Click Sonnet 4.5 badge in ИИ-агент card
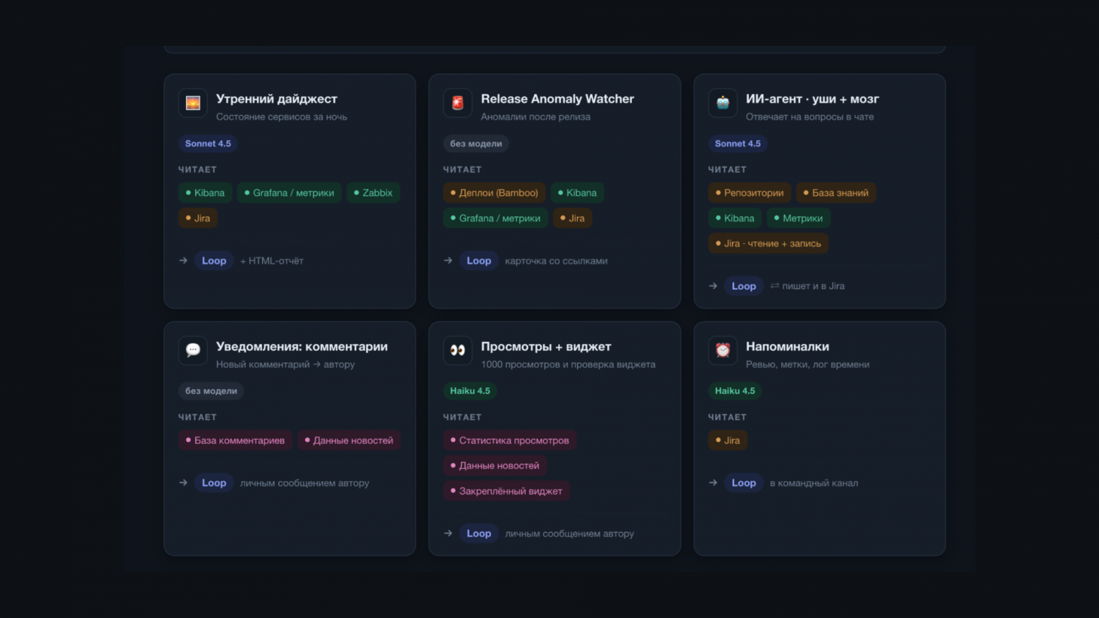 click(x=738, y=144)
